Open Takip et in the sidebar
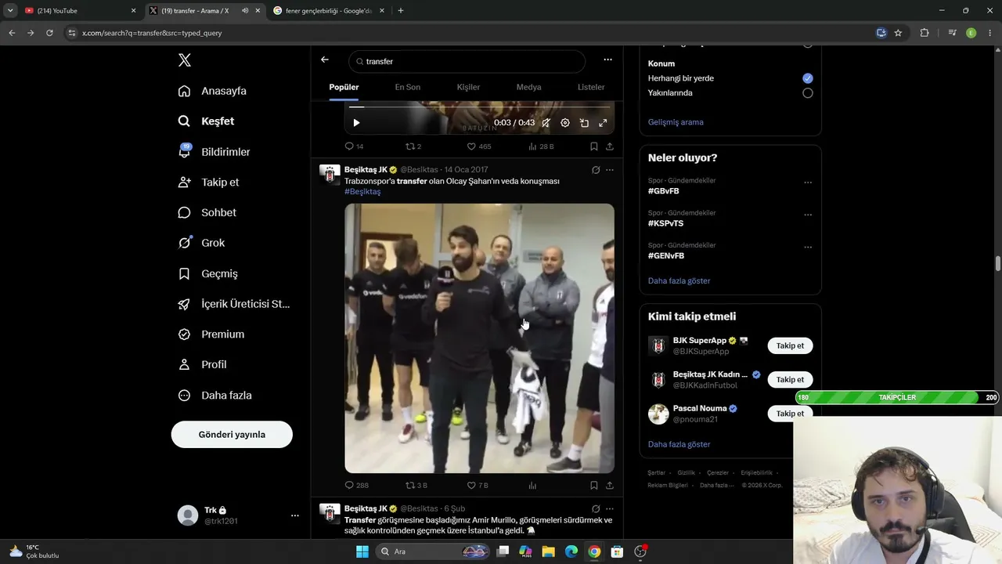The width and height of the screenshot is (1002, 564). 208,182
